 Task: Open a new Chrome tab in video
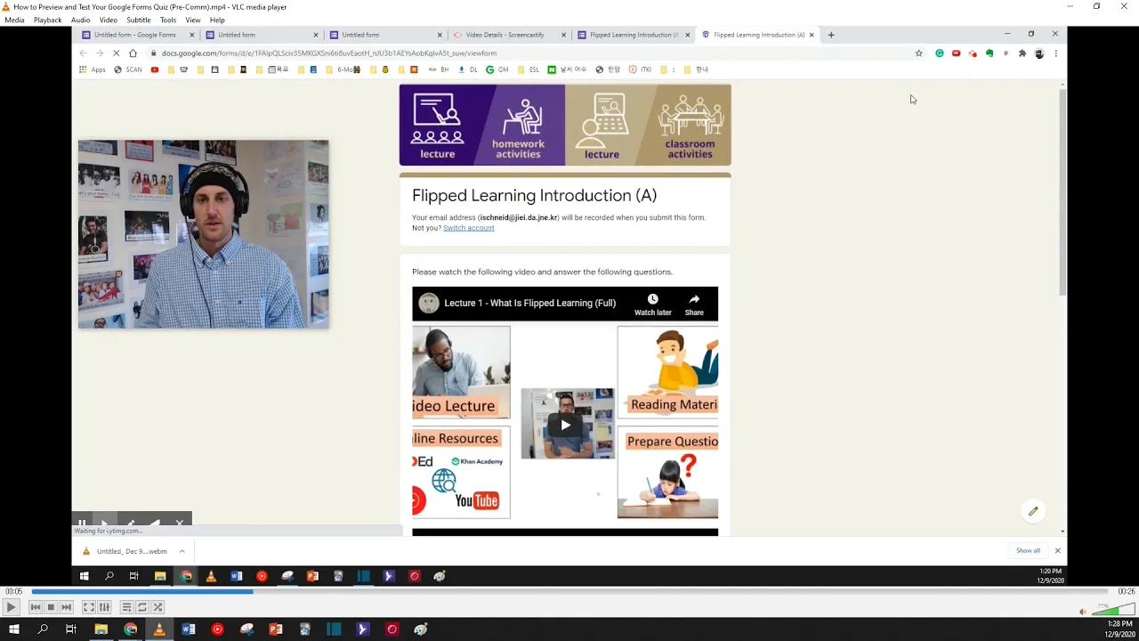point(831,35)
